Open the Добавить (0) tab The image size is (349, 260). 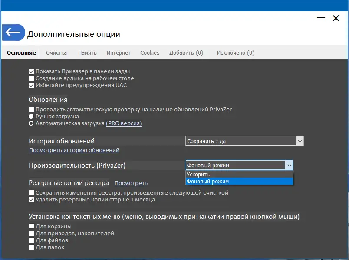point(186,53)
